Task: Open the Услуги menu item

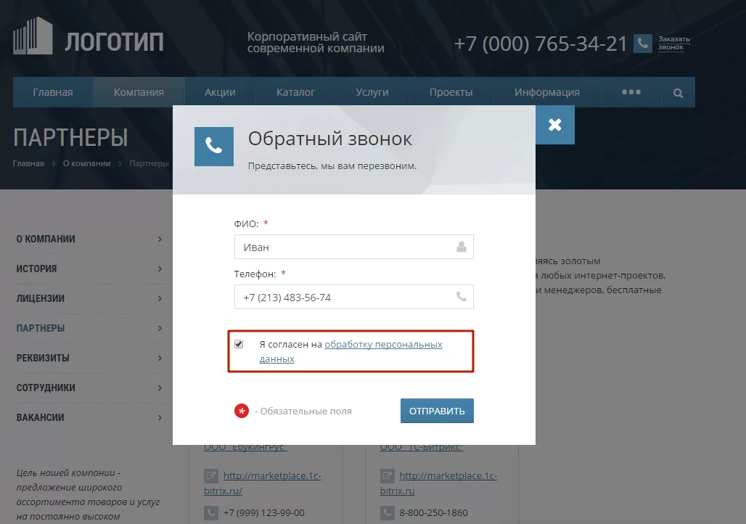Action: coord(372,92)
